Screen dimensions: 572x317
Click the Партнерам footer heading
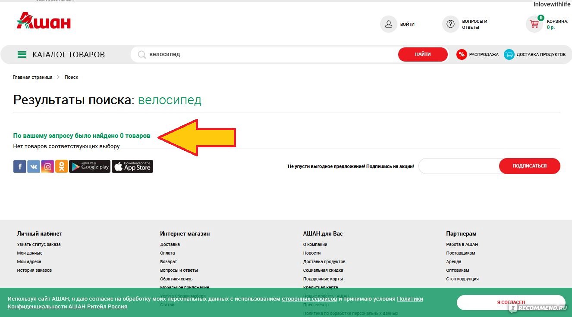[461, 233]
